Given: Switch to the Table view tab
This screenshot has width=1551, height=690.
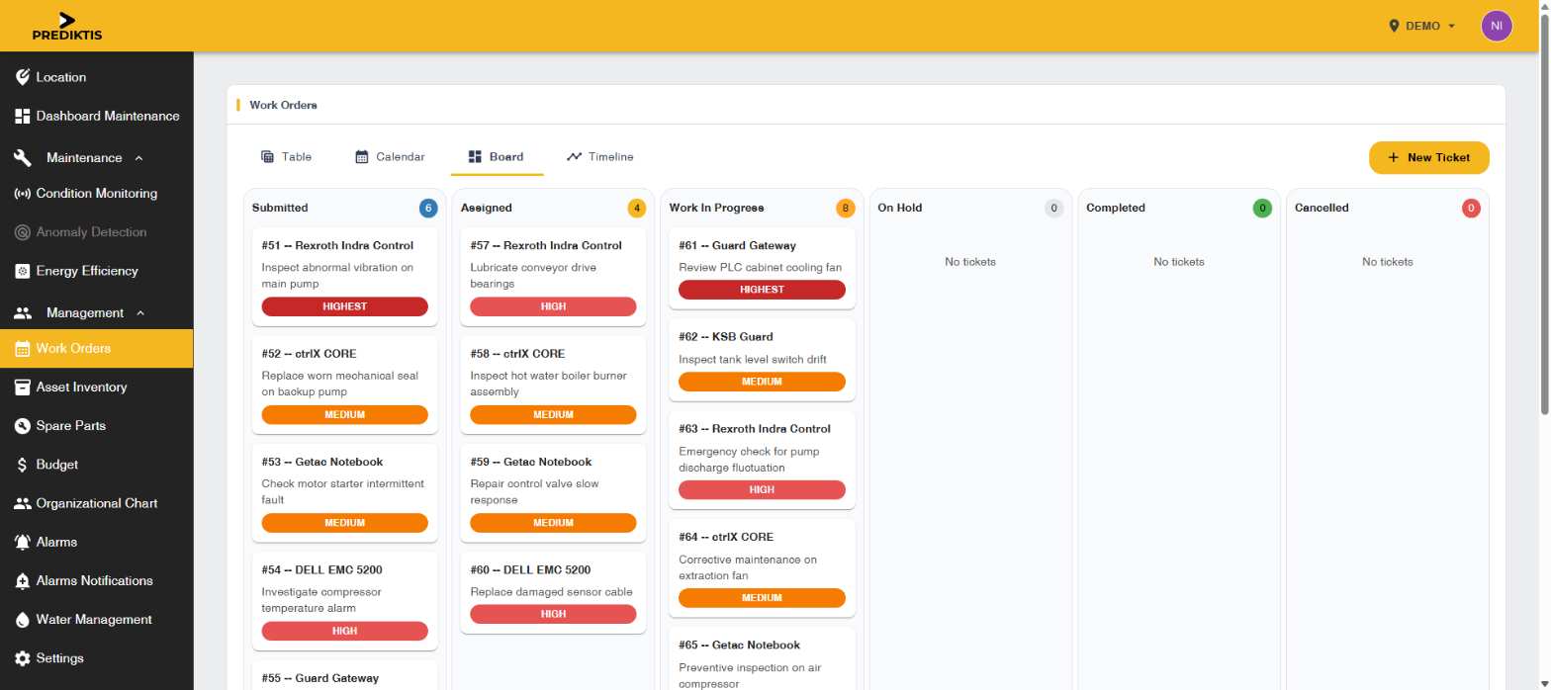Looking at the screenshot, I should [286, 157].
